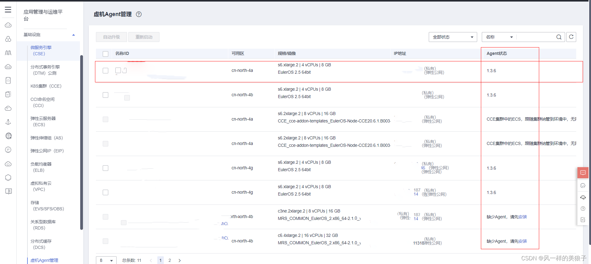This screenshot has height=264, width=591.
Task: Check the second row cn-north-4b s6.xlarge.2 checkbox
Action: tap(105, 95)
